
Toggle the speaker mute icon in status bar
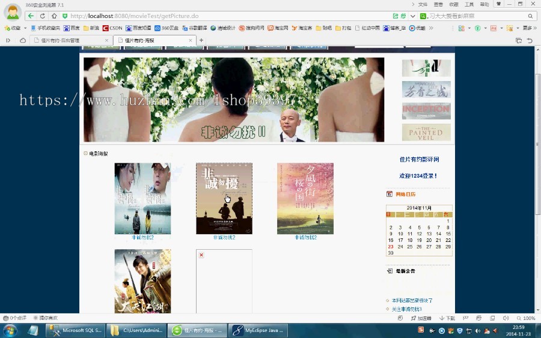pos(506,318)
